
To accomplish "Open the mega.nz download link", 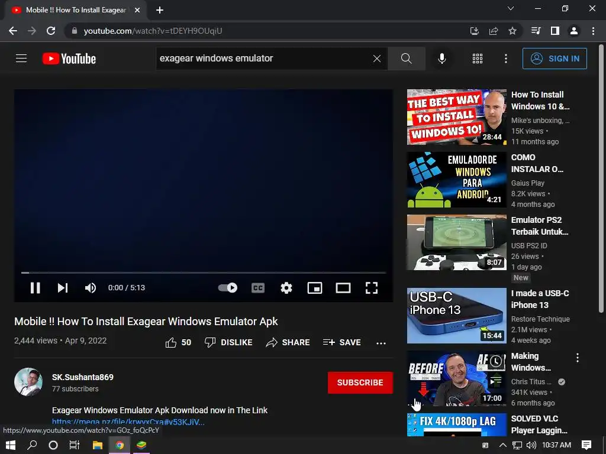I will pyautogui.click(x=128, y=421).
